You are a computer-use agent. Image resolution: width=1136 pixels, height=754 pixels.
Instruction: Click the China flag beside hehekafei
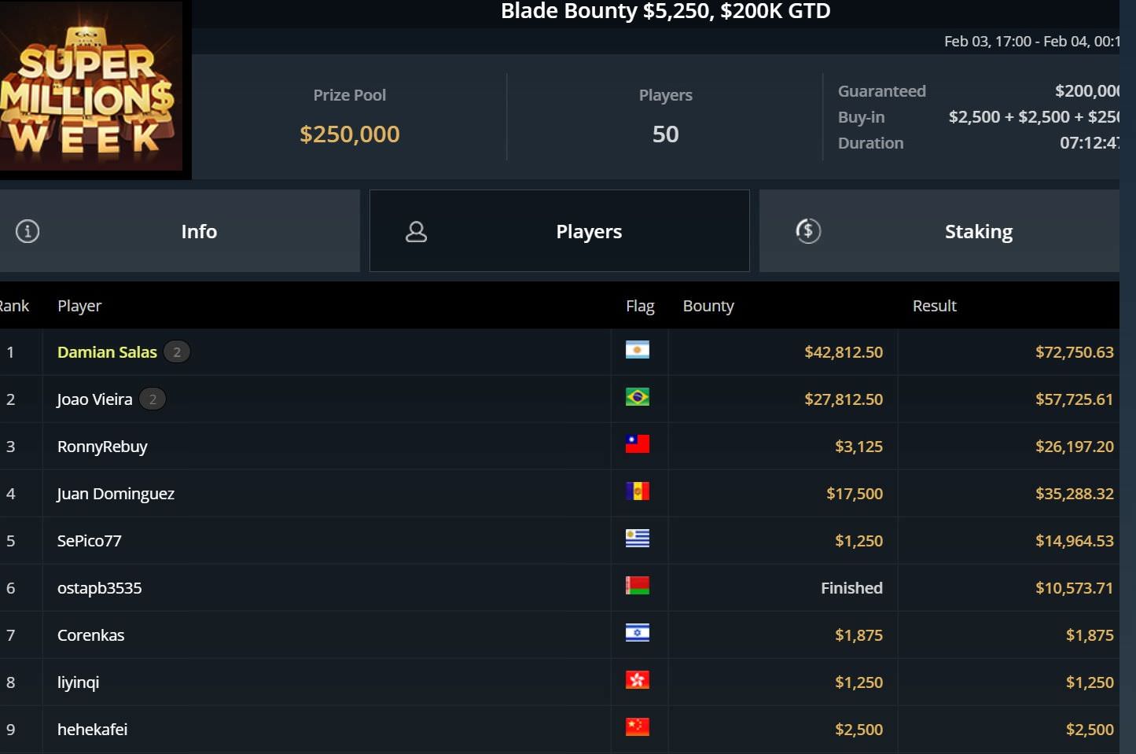(x=637, y=727)
